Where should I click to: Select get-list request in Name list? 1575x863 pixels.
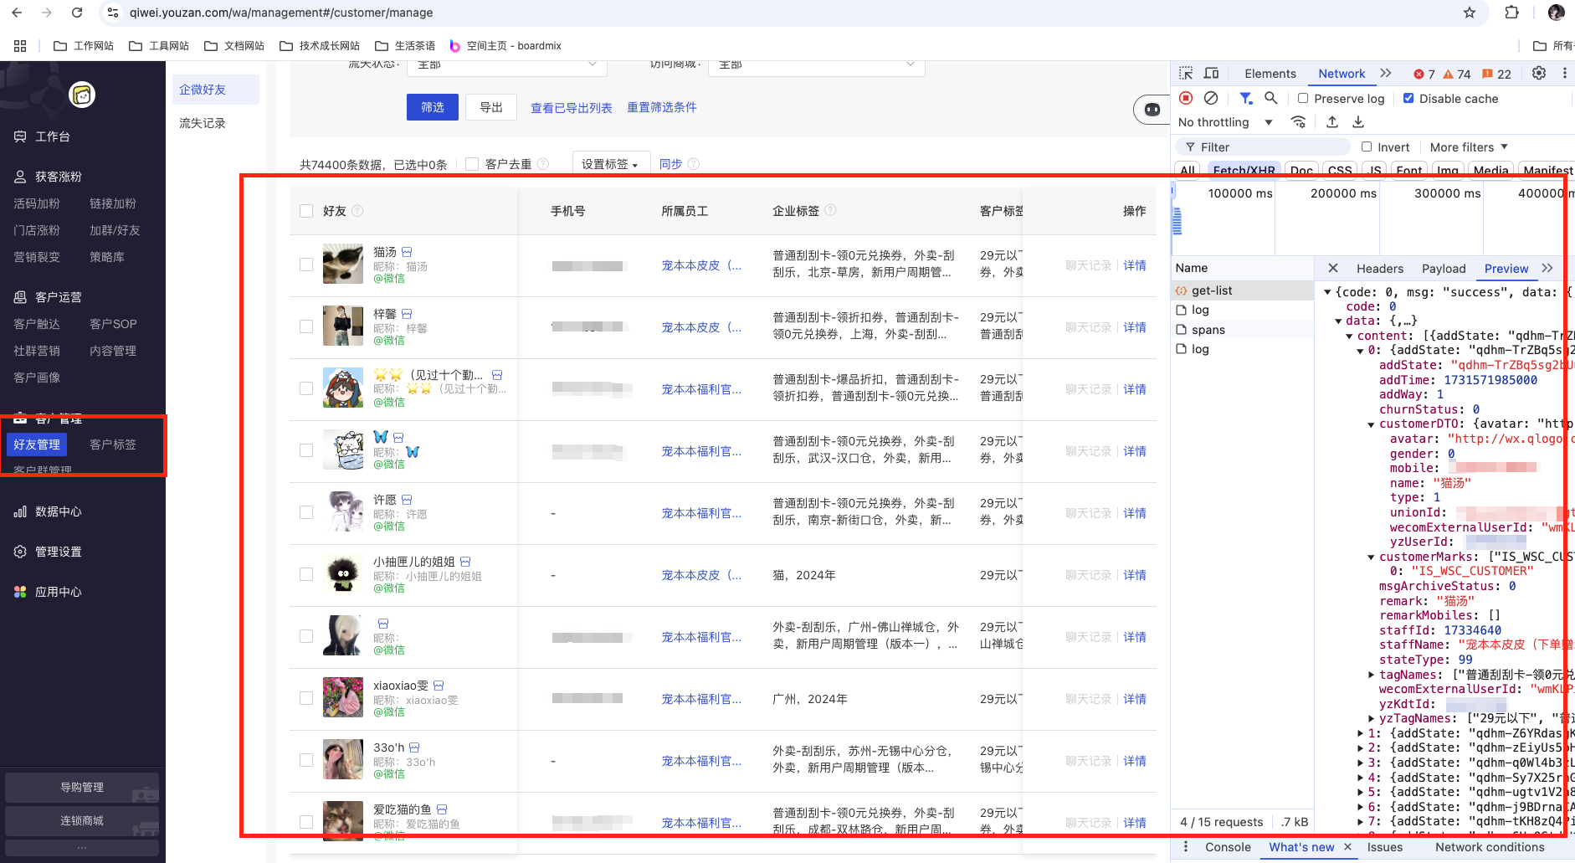(x=1243, y=290)
